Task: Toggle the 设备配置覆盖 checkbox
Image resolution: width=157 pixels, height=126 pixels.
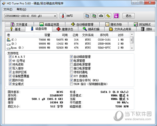Action: point(10,76)
